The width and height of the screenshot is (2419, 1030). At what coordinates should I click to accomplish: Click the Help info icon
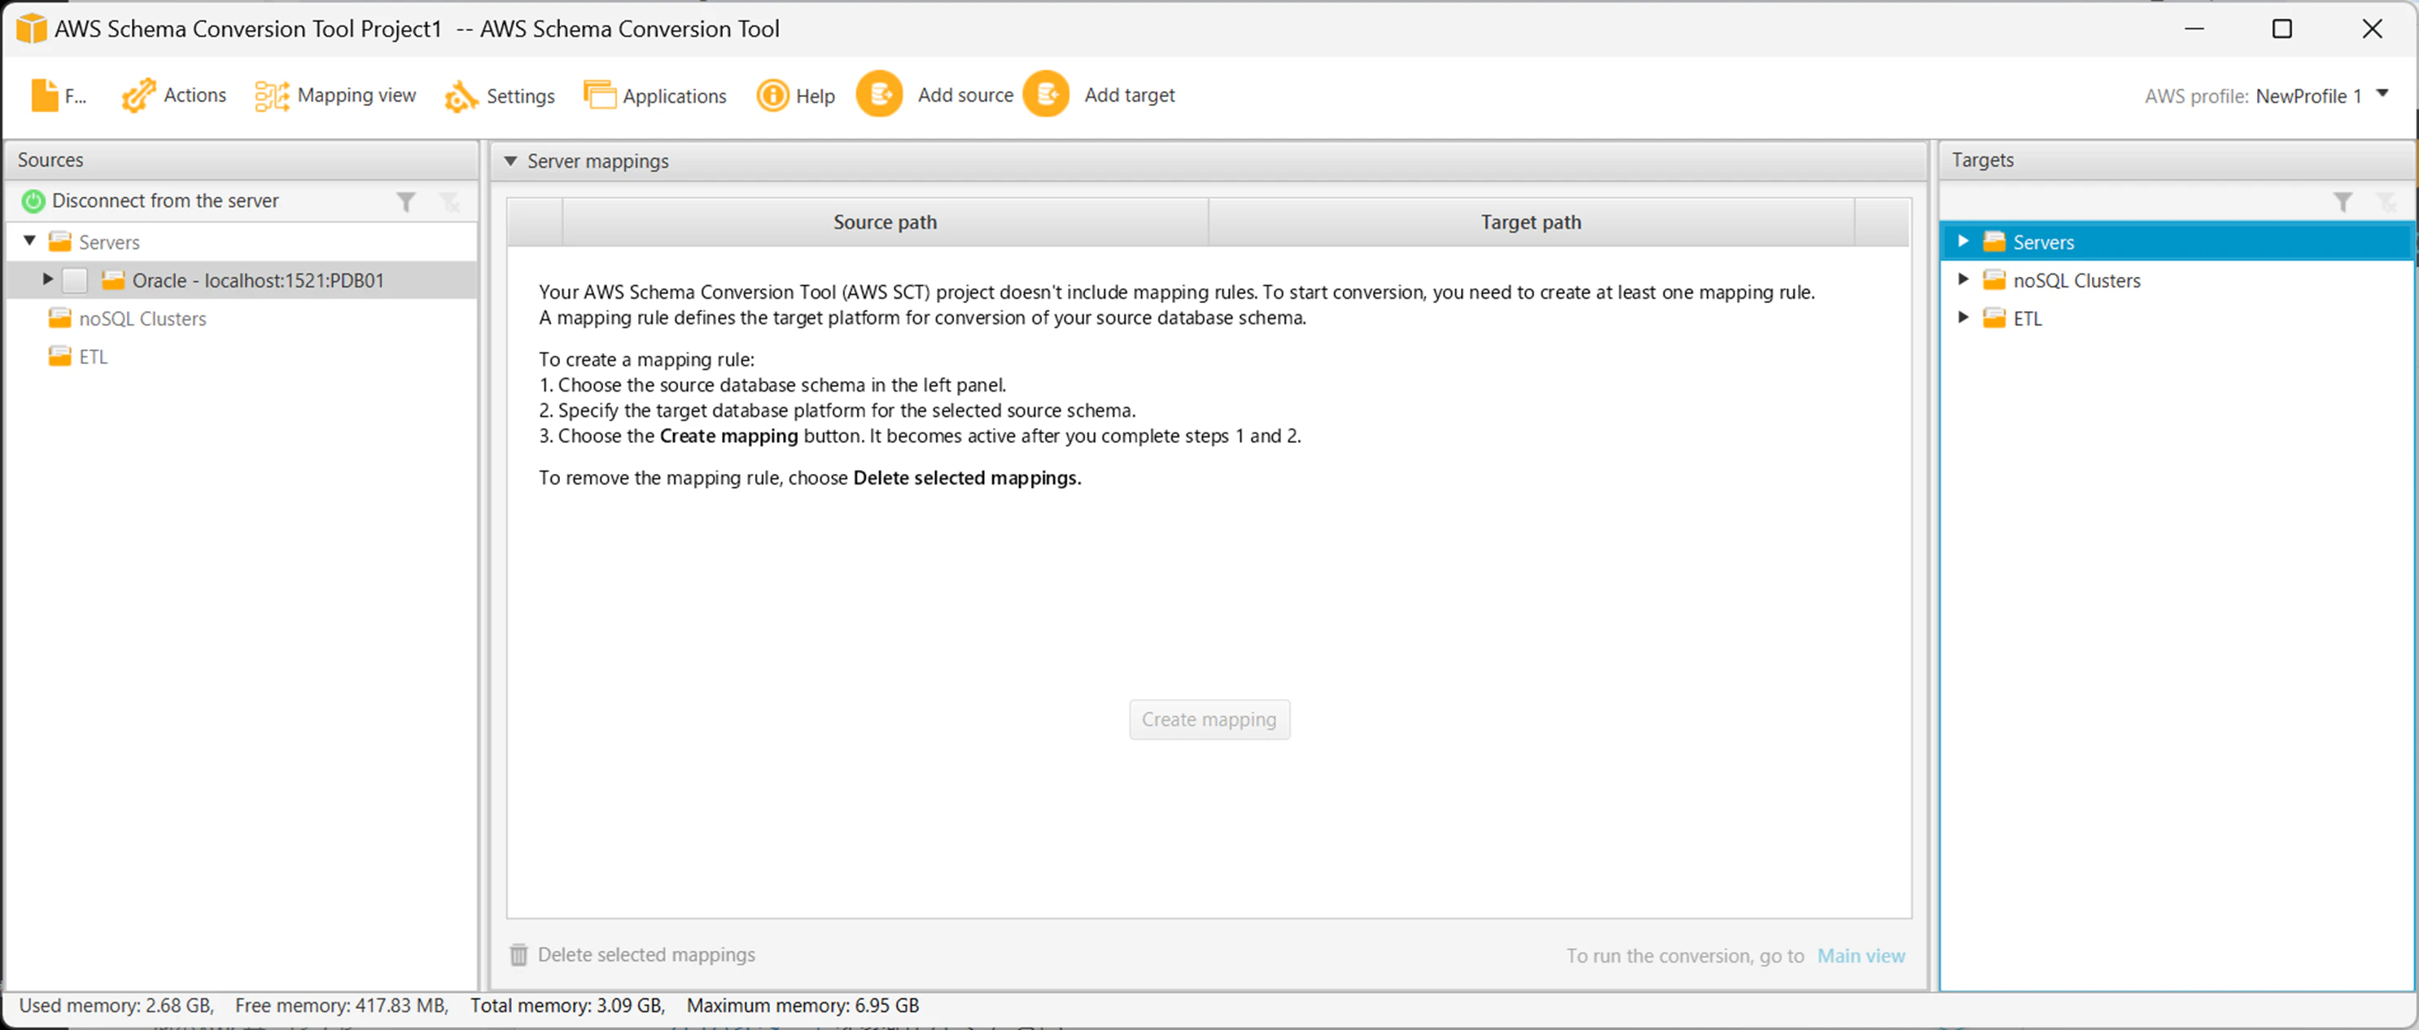(x=772, y=95)
